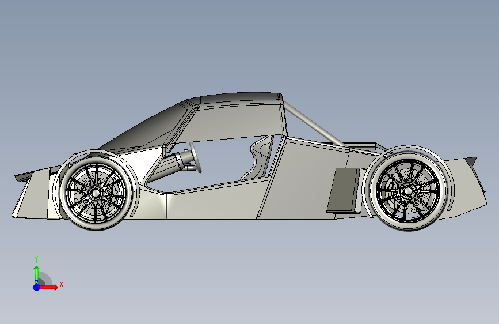Select the rear spoiler lip at tail
This screenshot has height=324, width=499.
point(471,160)
